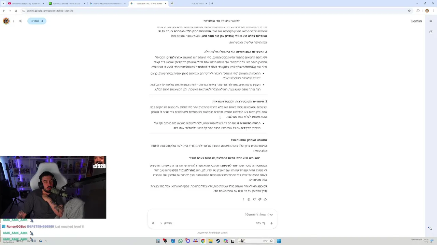Image resolution: width=437 pixels, height=245 pixels.
Task: Open the Windows Start menu
Action: (279, 241)
